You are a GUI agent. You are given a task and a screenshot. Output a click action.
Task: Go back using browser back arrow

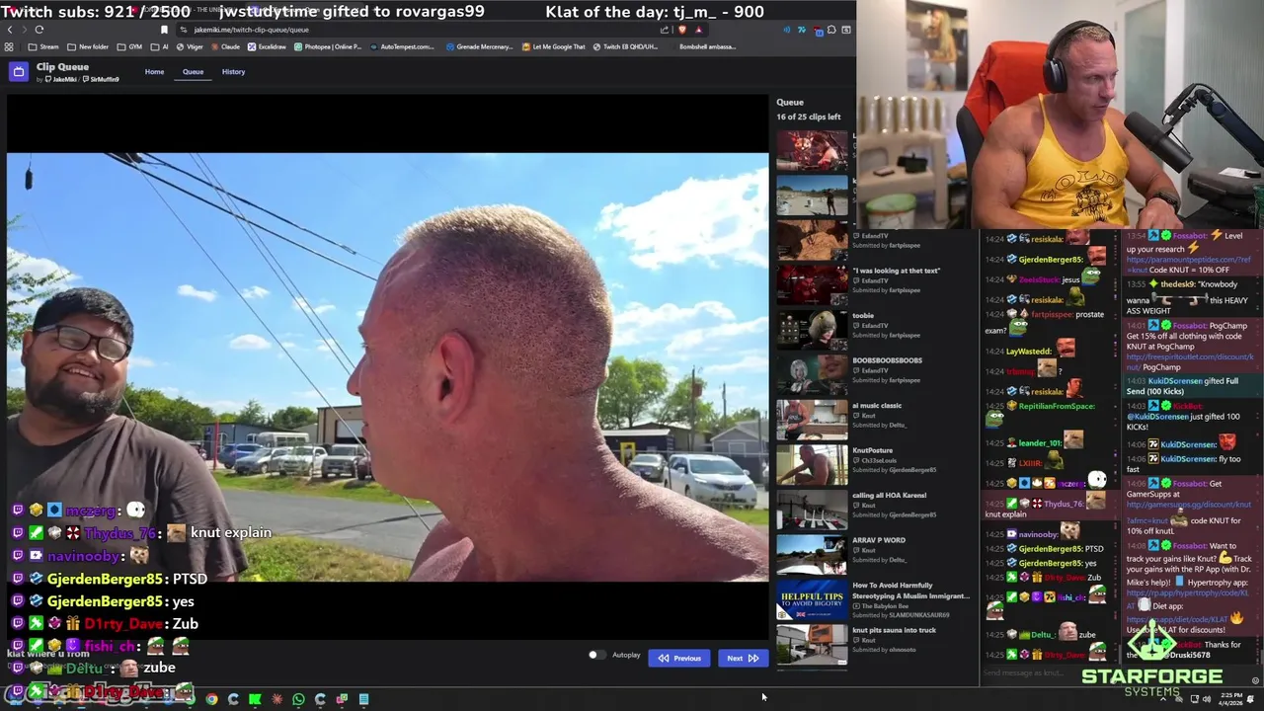(10, 30)
